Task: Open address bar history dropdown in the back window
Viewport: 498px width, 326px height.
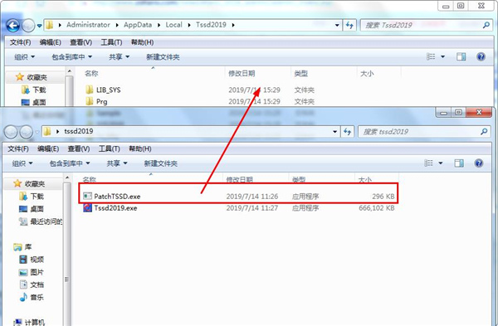Action: point(337,25)
